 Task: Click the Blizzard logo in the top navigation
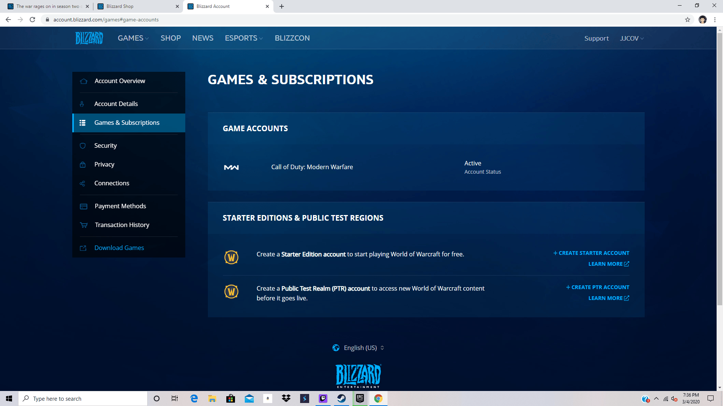89,38
